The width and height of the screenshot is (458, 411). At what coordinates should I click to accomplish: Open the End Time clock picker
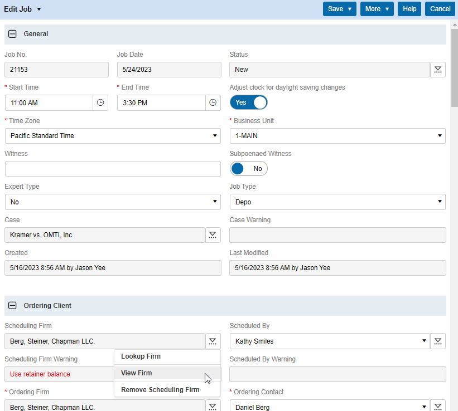coord(213,103)
